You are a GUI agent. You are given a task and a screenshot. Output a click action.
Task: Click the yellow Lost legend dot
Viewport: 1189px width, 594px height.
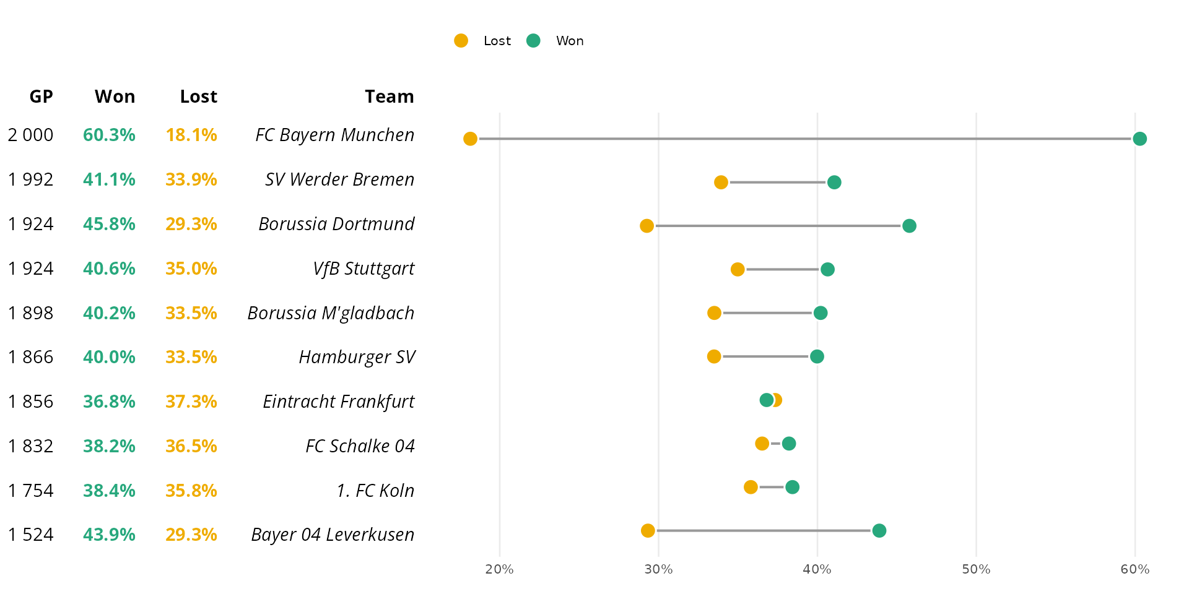tap(461, 41)
